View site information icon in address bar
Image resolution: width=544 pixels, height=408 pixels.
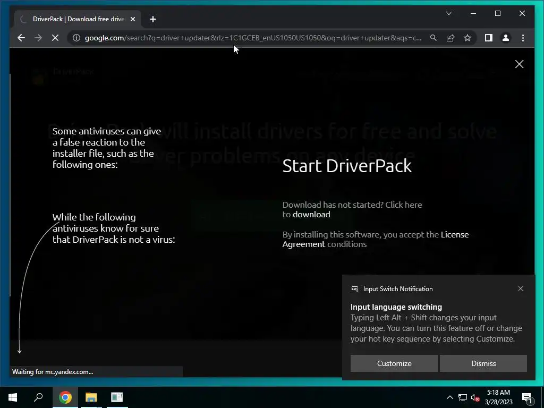76,38
